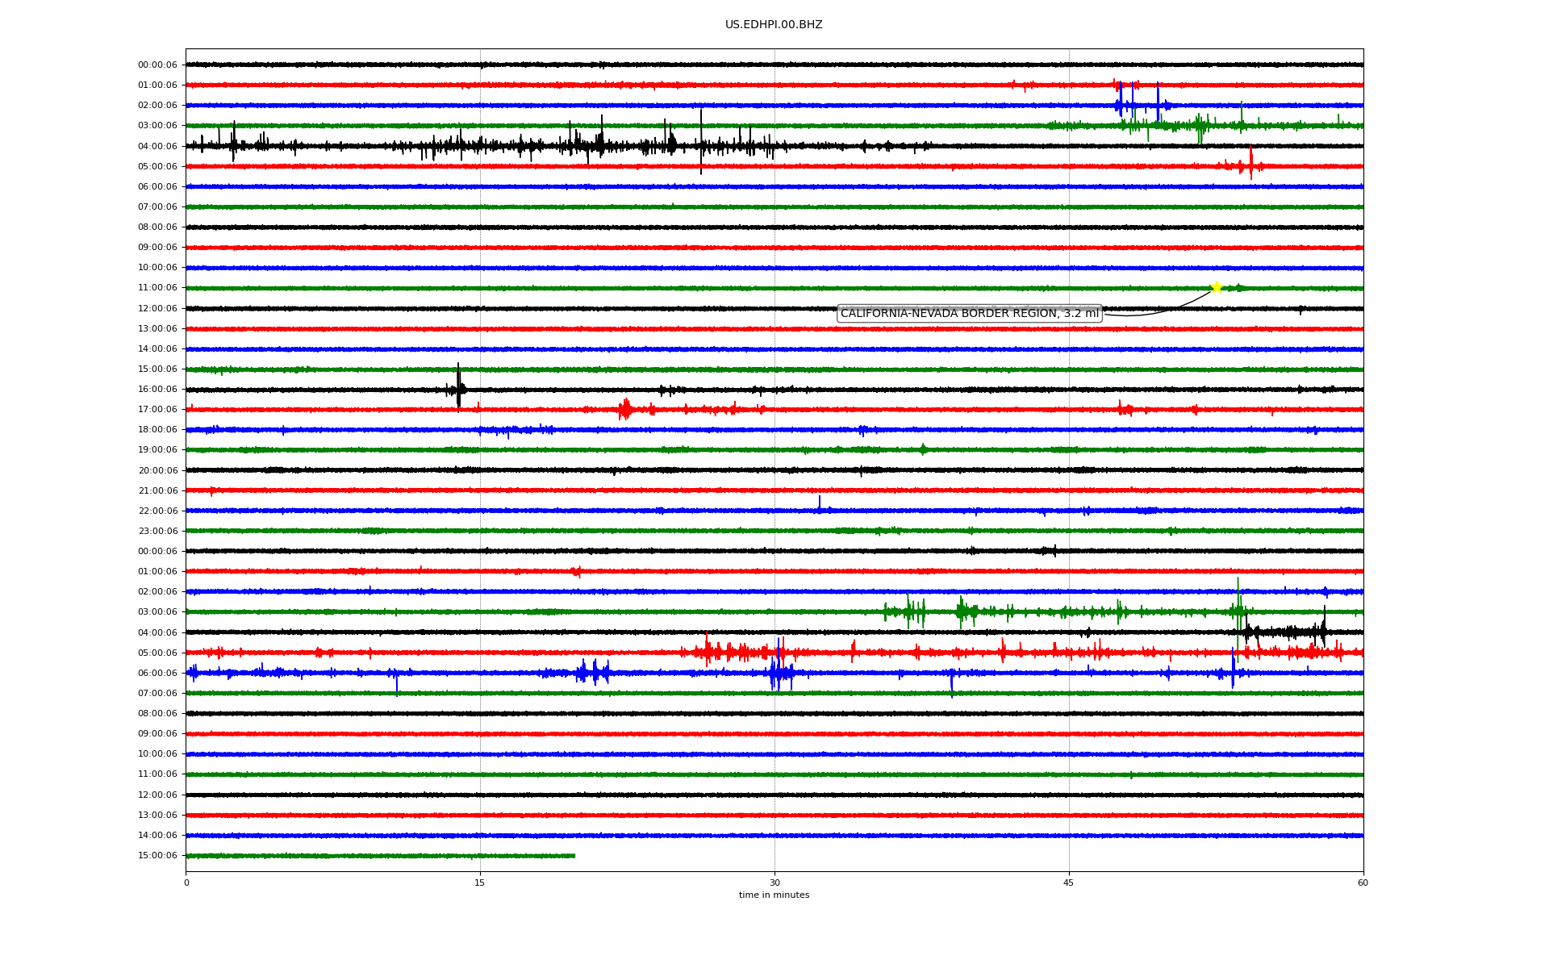Click the CALIFORNIA-NEVADA BORDER REGION annotation label
Viewport: 1549px width, 968px height.
coord(969,314)
